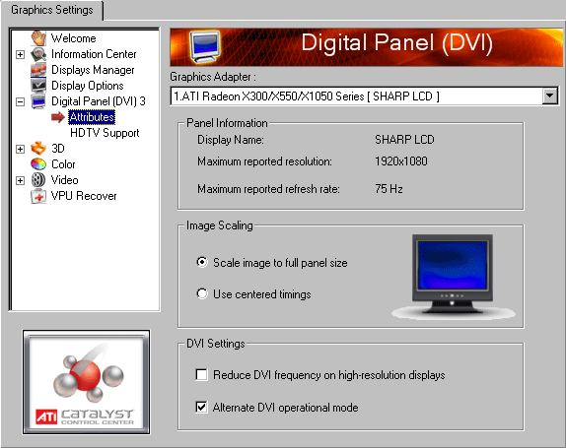This screenshot has width=566, height=448.
Task: Click the Information Center magnifier icon
Action: coord(38,54)
